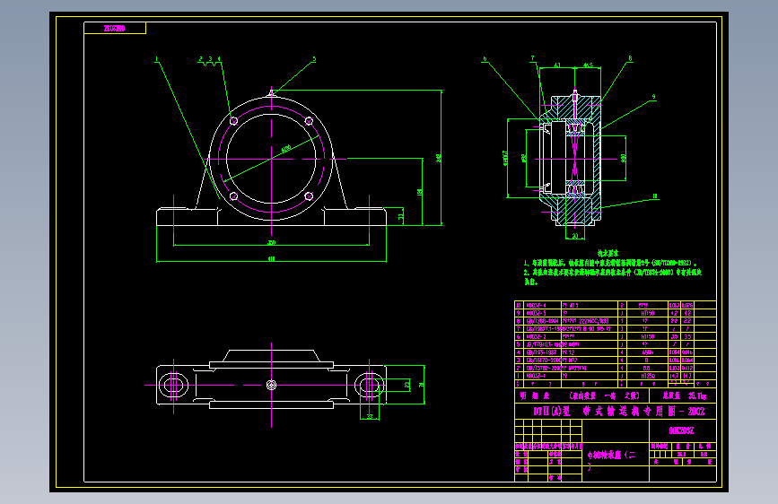Select balloon number 1 on the front view
778x504 pixels.
pyautogui.click(x=157, y=59)
